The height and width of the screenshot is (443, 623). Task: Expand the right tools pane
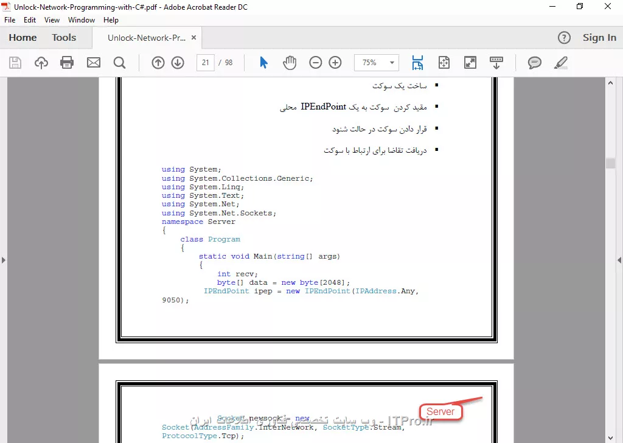click(x=619, y=260)
